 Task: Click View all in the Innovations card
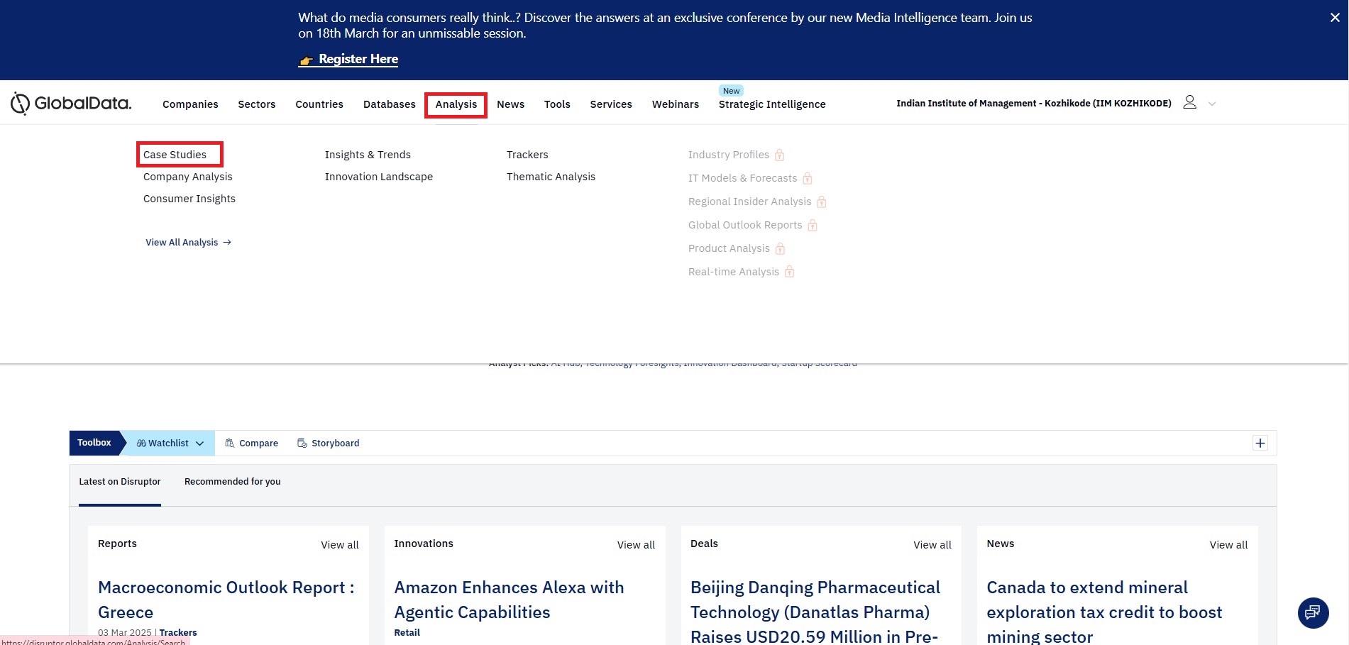tap(635, 545)
